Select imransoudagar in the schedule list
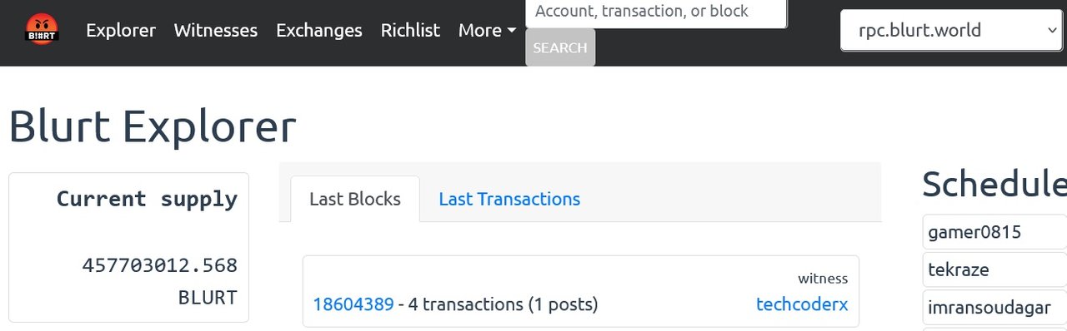Screen dimensions: 1067x331 994,307
